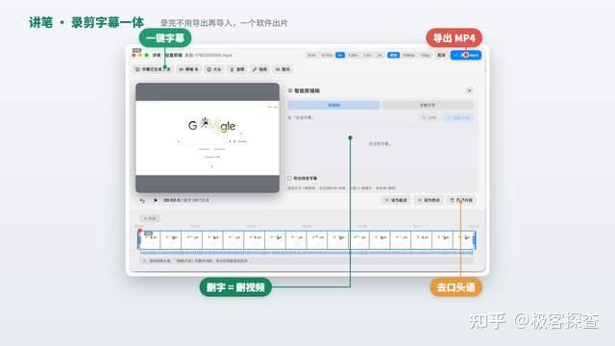Screen dimensions: 615x346
Task: Click the set-as-start-point button
Action: coord(396,200)
